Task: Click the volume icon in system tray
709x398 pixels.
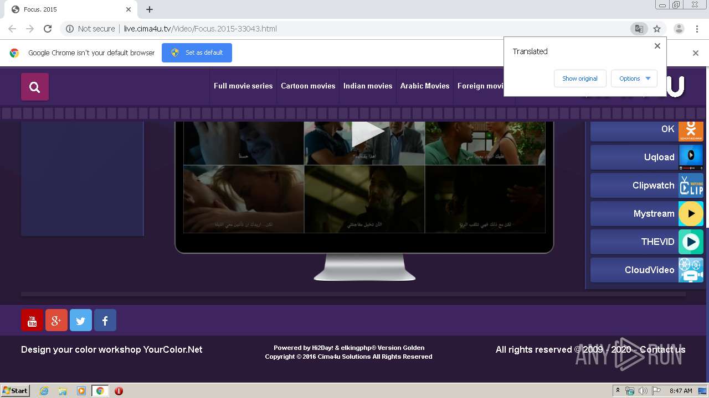Action: pyautogui.click(x=643, y=391)
